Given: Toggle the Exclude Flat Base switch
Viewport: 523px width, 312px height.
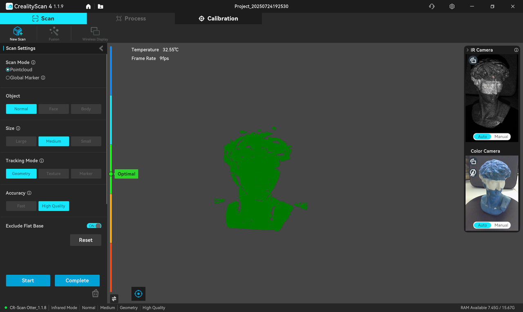Looking at the screenshot, I should pyautogui.click(x=94, y=226).
